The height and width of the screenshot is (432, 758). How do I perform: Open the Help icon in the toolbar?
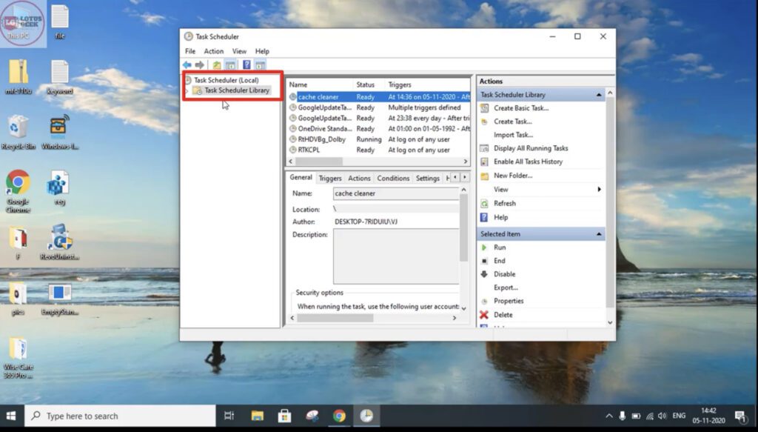tap(247, 65)
